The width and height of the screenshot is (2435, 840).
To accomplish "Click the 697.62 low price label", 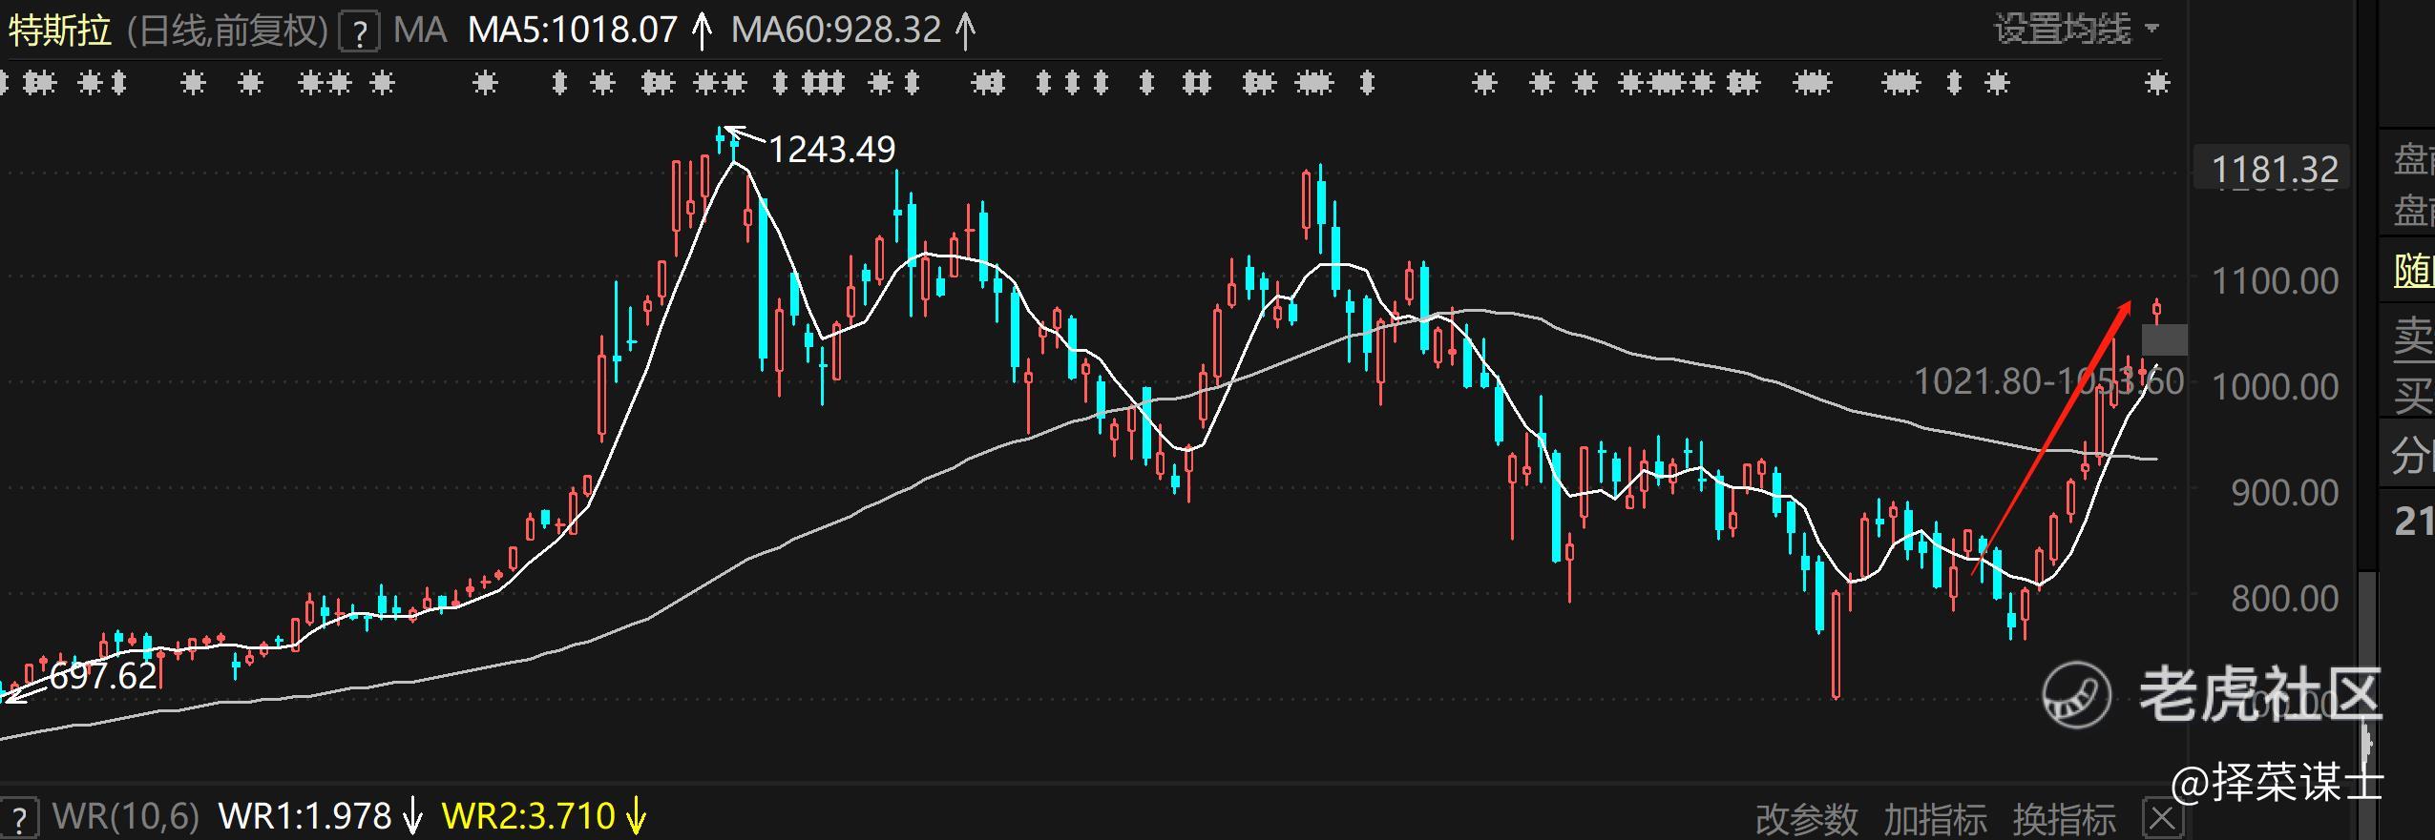I will point(102,677).
